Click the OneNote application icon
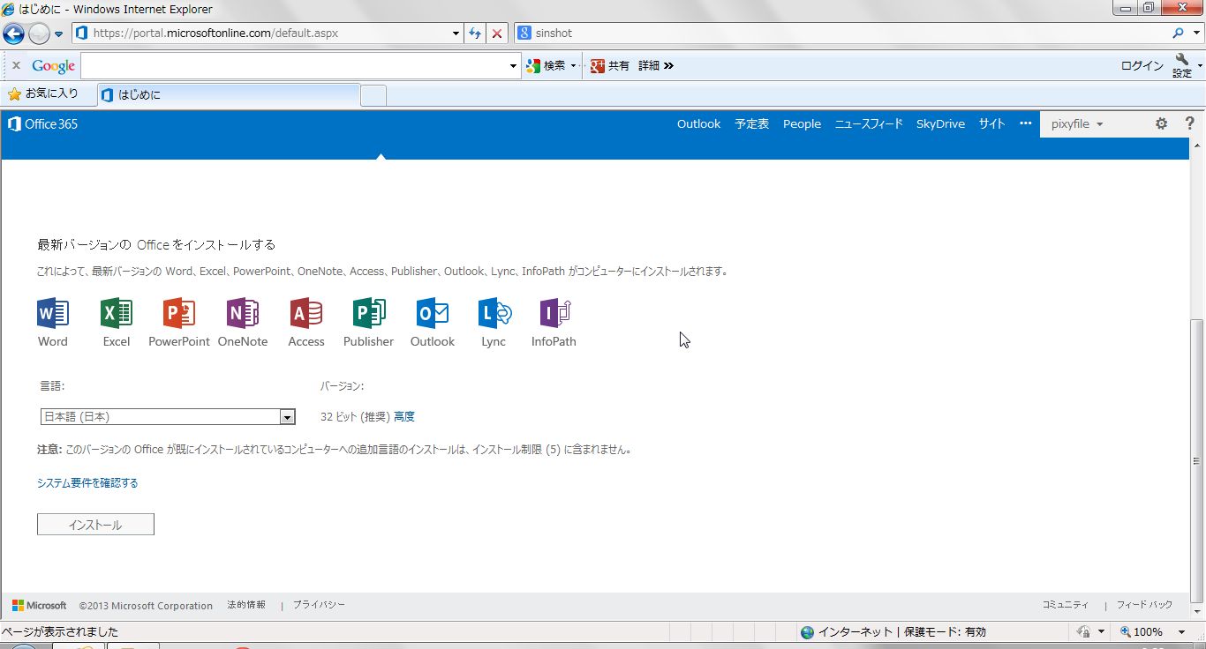 243,313
